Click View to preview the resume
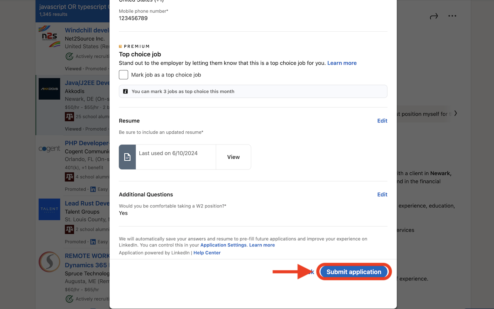The height and width of the screenshot is (309, 494). (x=233, y=157)
